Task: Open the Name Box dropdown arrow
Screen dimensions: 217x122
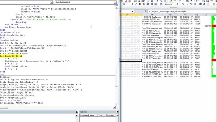Action: 133,11
